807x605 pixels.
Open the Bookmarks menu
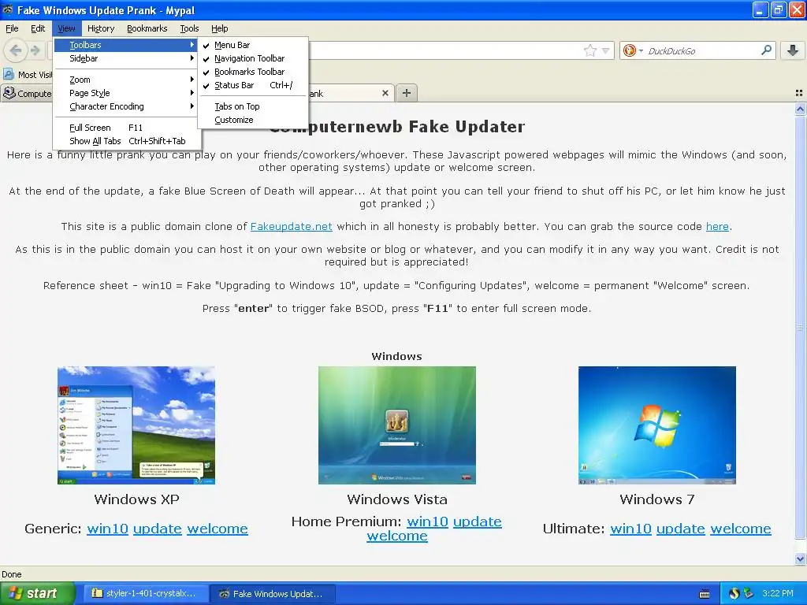click(147, 28)
